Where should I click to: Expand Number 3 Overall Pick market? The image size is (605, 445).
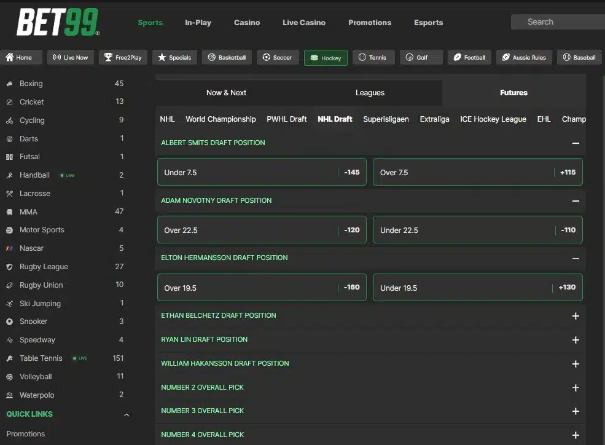pyautogui.click(x=576, y=411)
